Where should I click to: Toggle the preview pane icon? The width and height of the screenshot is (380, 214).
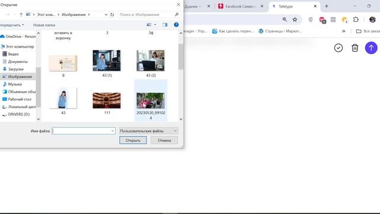(165, 25)
